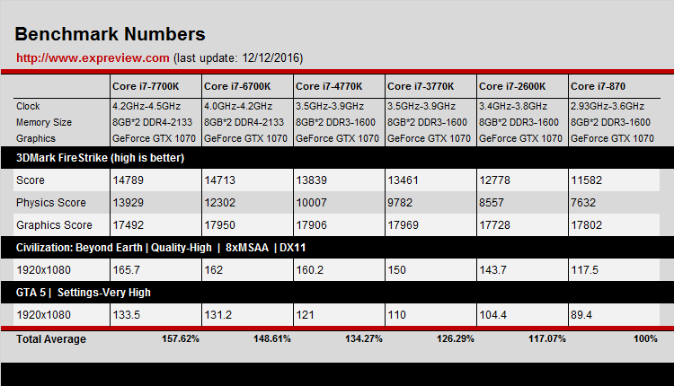This screenshot has width=674, height=386.
Task: Click the GTA 5 Settings-Very High header
Action: pyautogui.click(x=84, y=292)
